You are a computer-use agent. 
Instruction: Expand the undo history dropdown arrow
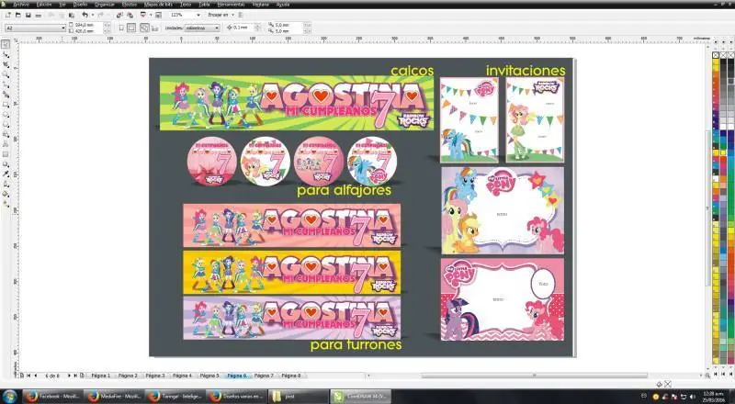pyautogui.click(x=93, y=15)
